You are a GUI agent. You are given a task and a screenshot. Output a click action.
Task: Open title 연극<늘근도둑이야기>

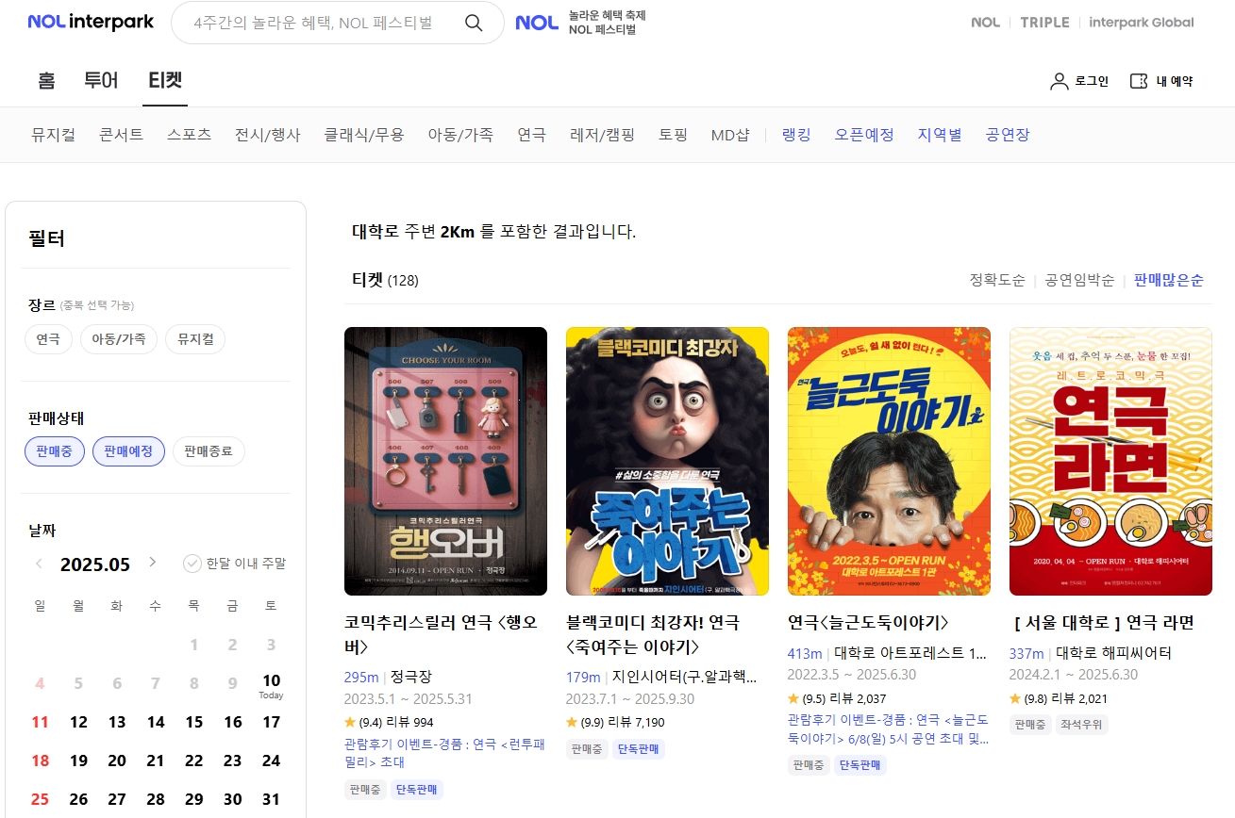[x=868, y=622]
